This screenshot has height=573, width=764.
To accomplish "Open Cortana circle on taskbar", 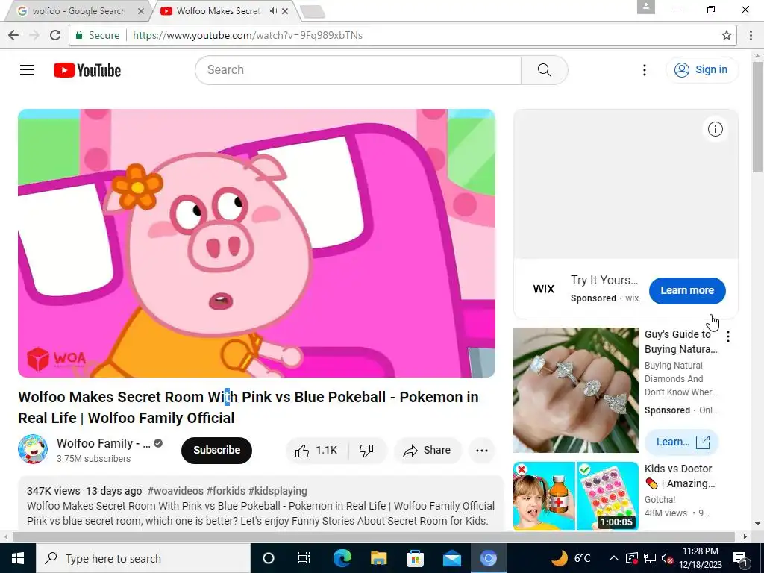I will (269, 558).
